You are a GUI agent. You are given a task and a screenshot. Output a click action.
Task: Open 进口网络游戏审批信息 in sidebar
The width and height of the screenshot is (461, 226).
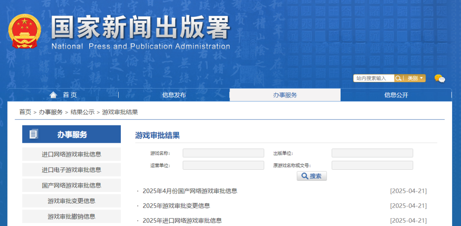click(x=71, y=154)
